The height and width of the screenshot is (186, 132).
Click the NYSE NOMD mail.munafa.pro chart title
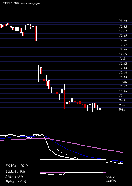tap(22, 3)
